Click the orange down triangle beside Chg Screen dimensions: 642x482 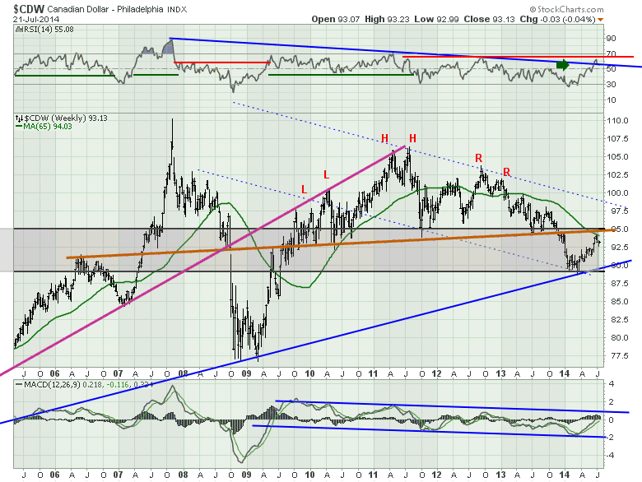[600, 20]
